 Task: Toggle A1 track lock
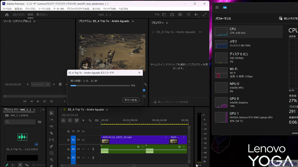[68, 149]
